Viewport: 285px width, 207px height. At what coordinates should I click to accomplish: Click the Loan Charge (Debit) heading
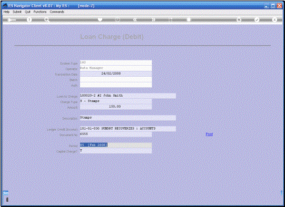coord(112,37)
